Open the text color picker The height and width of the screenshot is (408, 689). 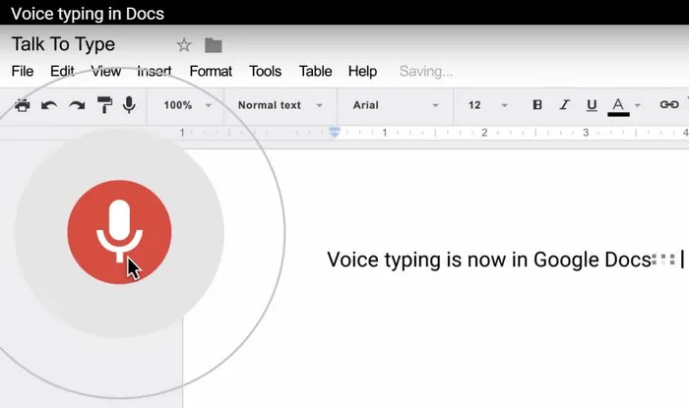[x=618, y=106]
